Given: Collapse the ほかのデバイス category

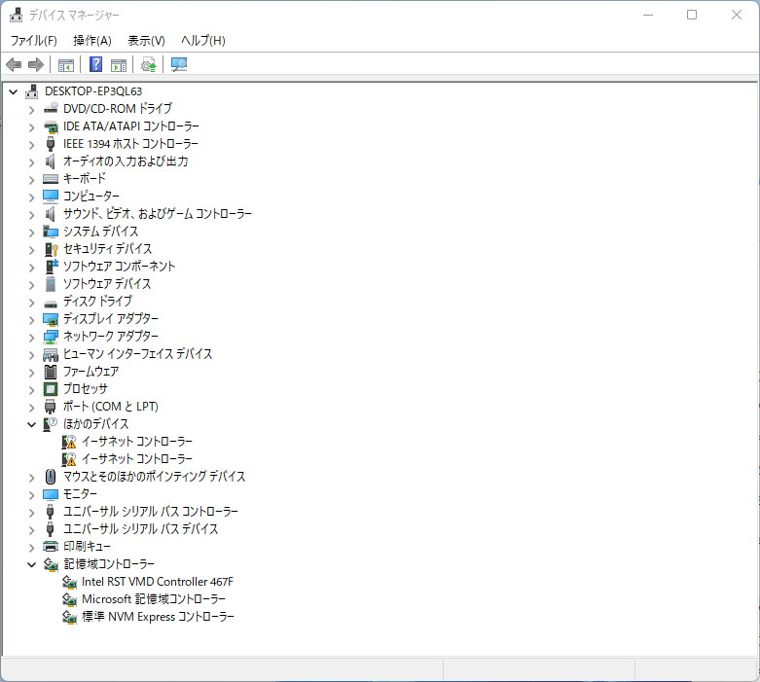Looking at the screenshot, I should (31, 424).
